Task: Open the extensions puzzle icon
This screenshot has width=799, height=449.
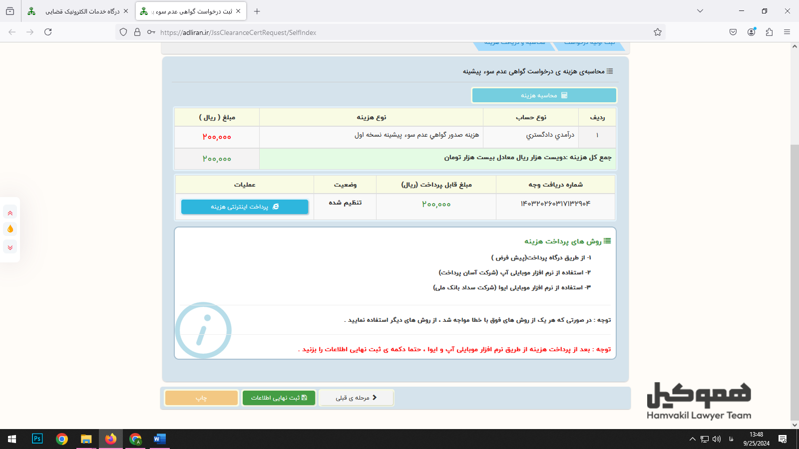Action: point(769,32)
